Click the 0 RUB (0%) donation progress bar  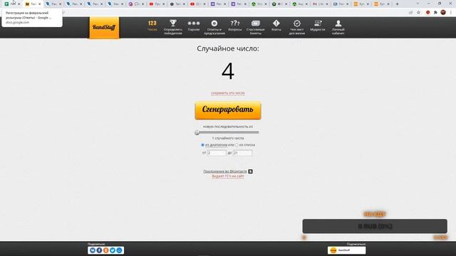(x=375, y=226)
